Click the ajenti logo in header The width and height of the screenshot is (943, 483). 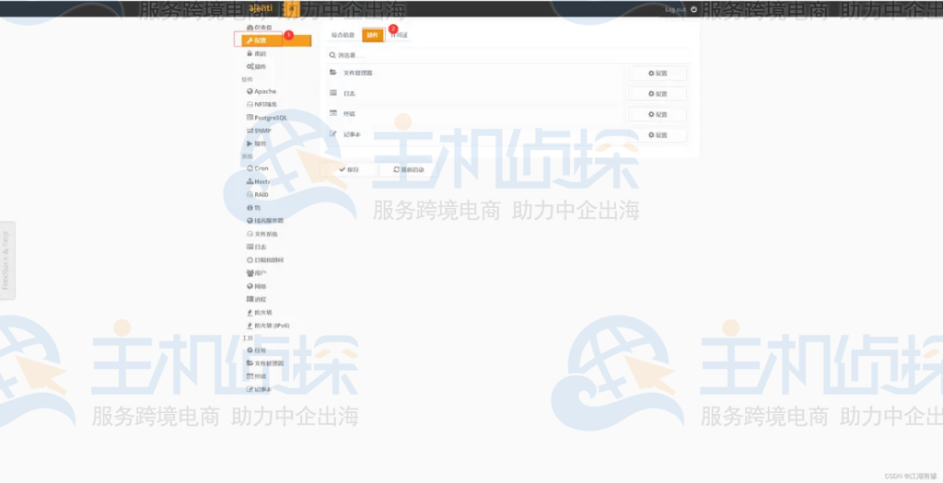(261, 7)
